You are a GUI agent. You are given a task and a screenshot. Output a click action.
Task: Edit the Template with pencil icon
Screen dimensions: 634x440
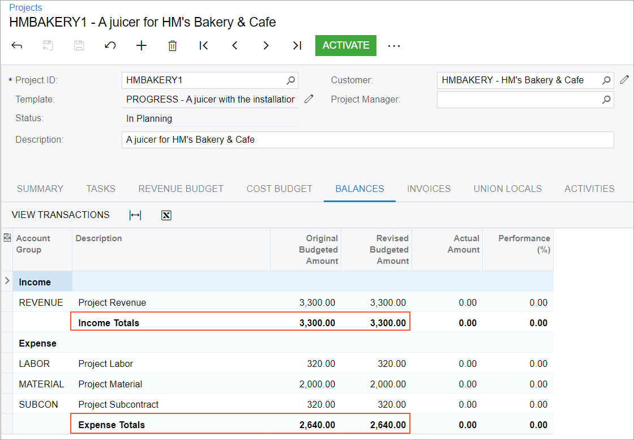click(309, 99)
